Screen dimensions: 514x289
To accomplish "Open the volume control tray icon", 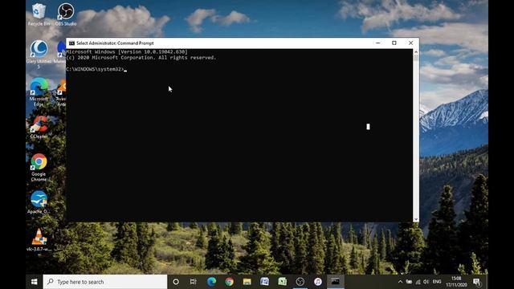I will (x=426, y=282).
